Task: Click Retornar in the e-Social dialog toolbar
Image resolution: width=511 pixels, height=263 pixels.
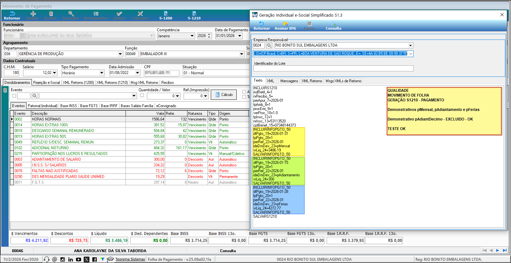Action: click(x=262, y=26)
